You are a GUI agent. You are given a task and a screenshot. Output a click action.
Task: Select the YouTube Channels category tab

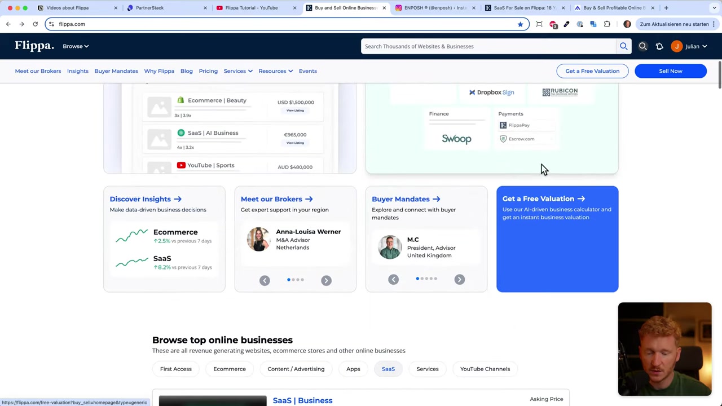485,369
